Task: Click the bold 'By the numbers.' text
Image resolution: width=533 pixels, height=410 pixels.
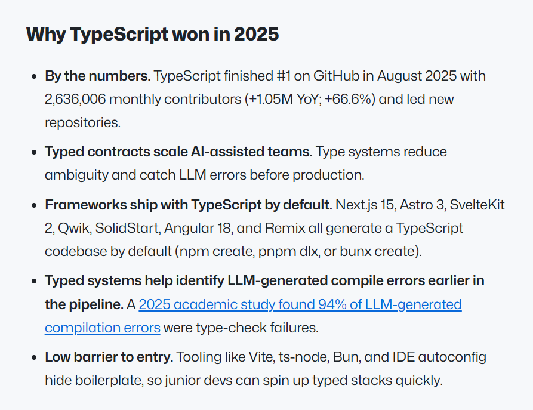Action: pyautogui.click(x=97, y=76)
